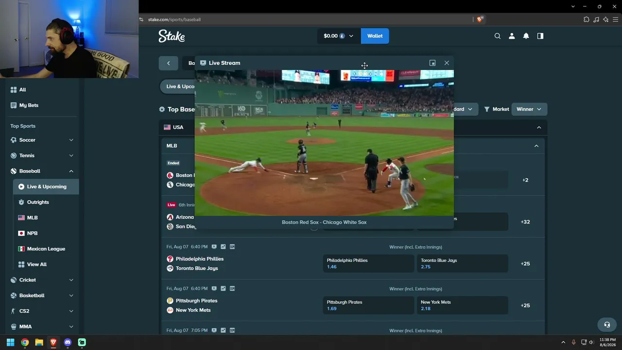The width and height of the screenshot is (622, 350).
Task: Open the notifications bell
Action: [526, 36]
